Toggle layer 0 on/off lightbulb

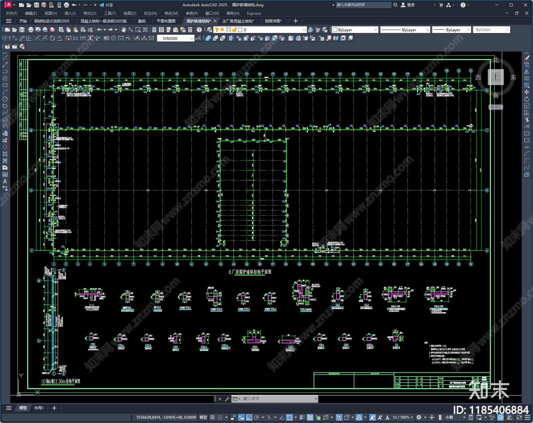[x=217, y=30]
